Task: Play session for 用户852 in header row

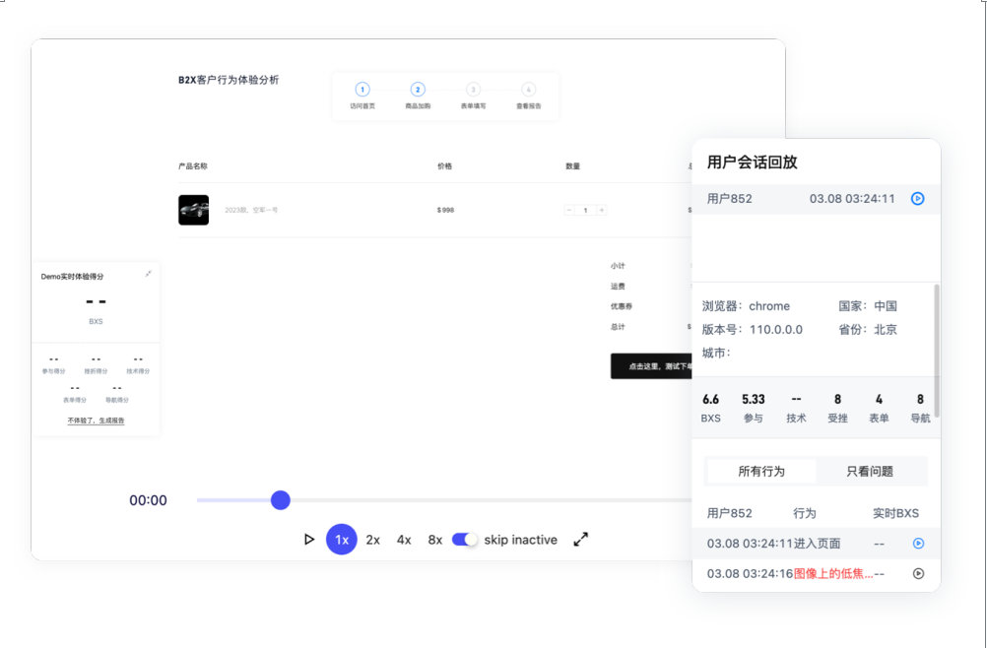Action: coord(917,199)
